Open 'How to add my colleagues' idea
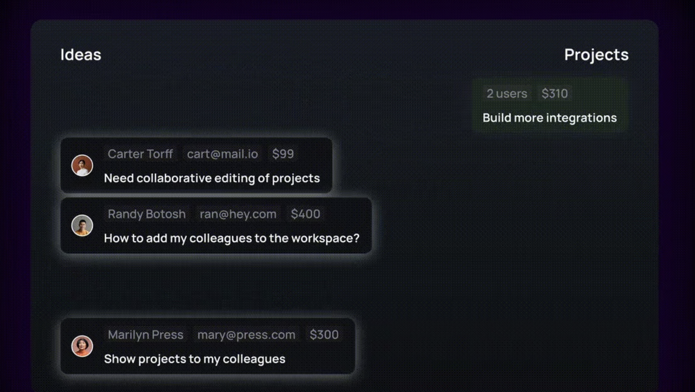 pos(231,238)
